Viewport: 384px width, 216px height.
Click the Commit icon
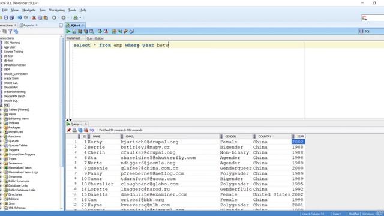(x=100, y=31)
